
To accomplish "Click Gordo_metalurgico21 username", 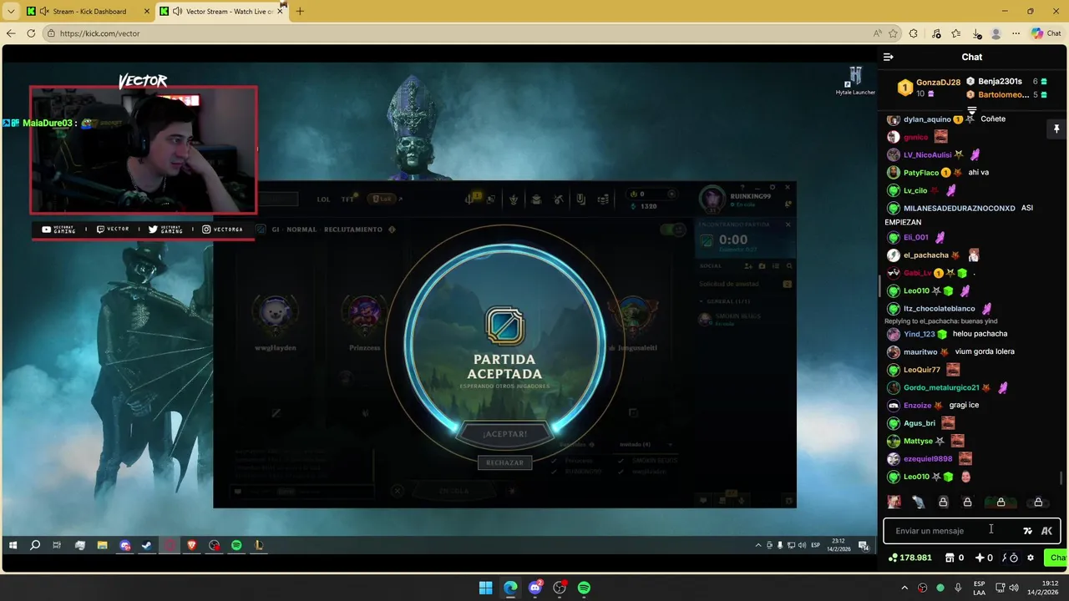I will click(x=941, y=387).
